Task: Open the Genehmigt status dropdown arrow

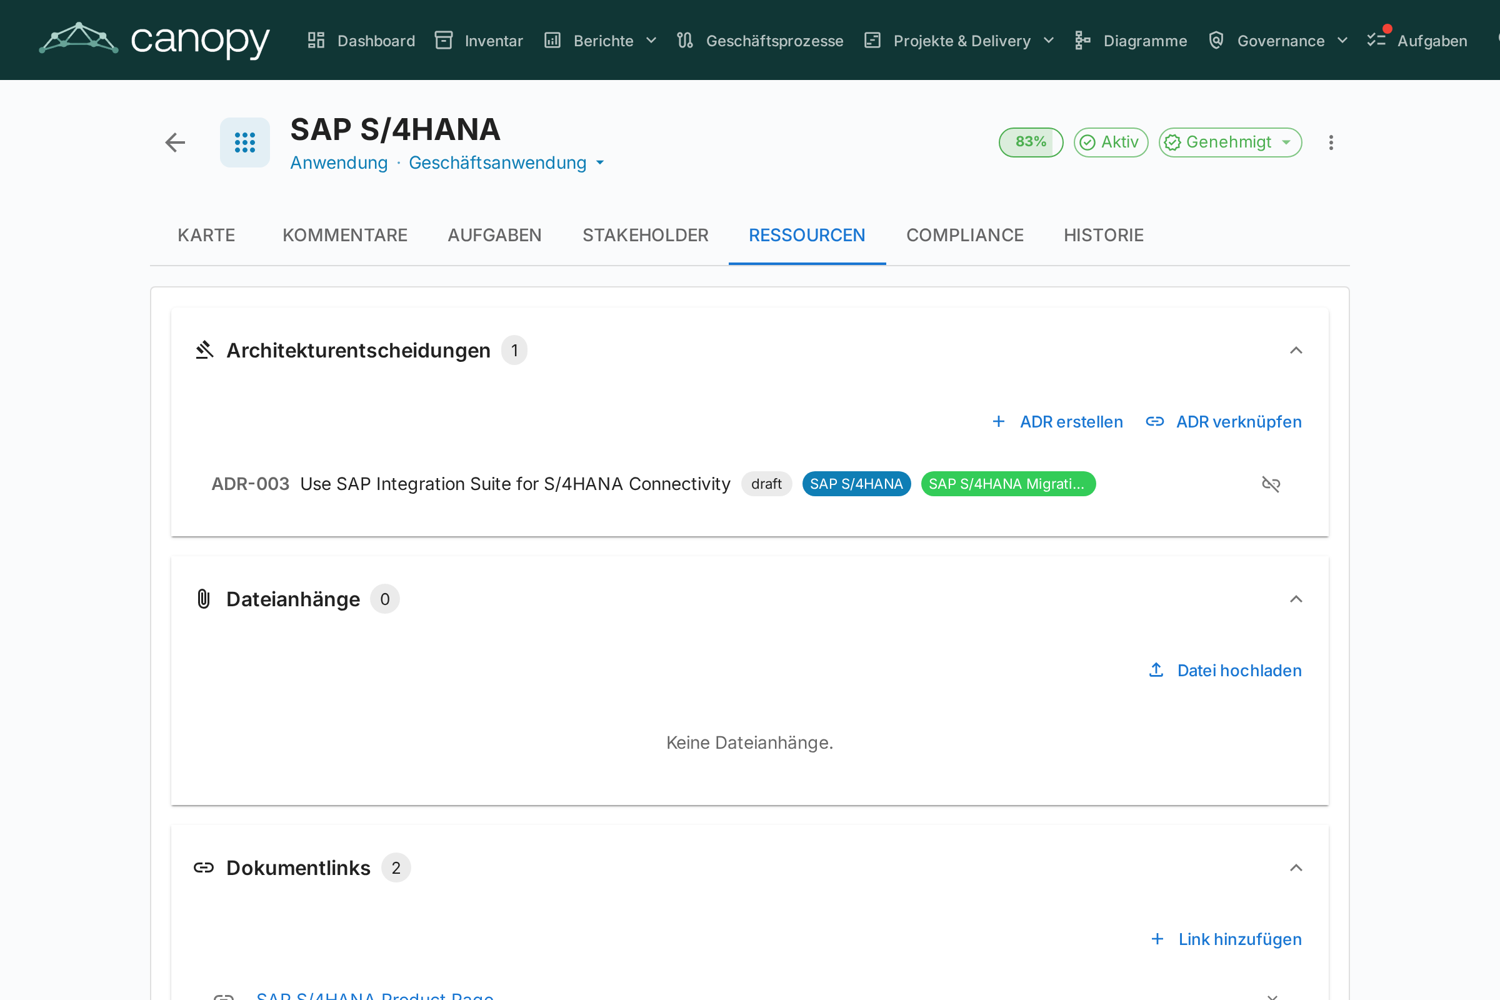Action: (1286, 142)
